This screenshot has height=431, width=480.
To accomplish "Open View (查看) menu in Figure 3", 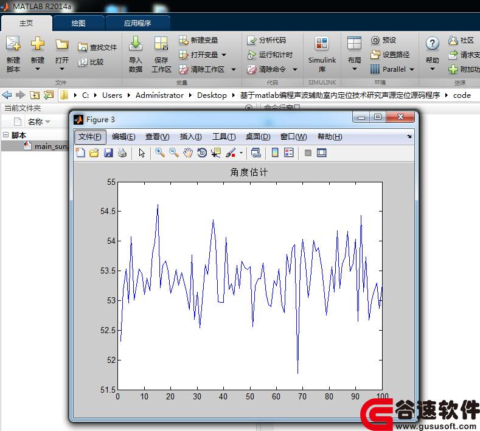I will pos(157,137).
